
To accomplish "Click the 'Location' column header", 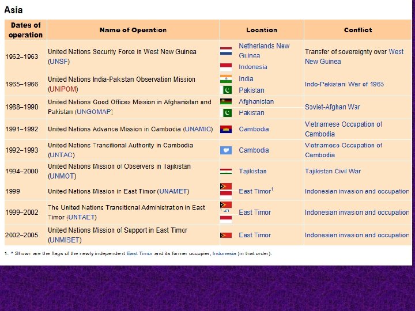I will pyautogui.click(x=262, y=30).
